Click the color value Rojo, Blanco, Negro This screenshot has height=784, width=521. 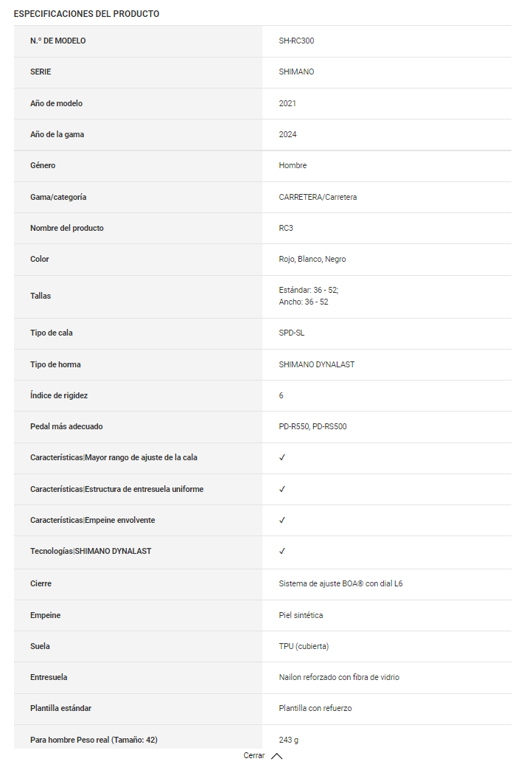click(x=312, y=259)
